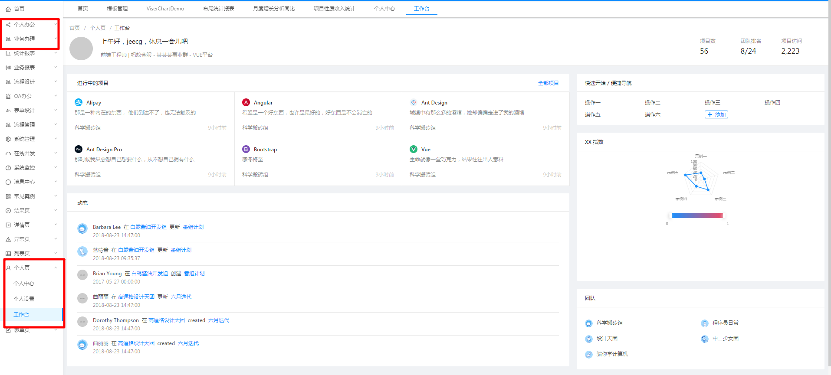Screen dimensions: 831x375
Task: Click the home icon beside 首页 in sidebar
Action: [x=8, y=9]
